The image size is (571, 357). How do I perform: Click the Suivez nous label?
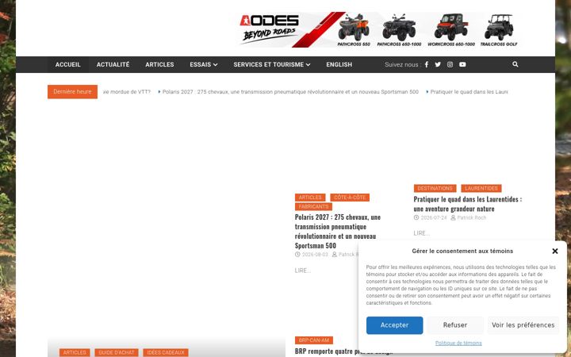[x=403, y=64]
